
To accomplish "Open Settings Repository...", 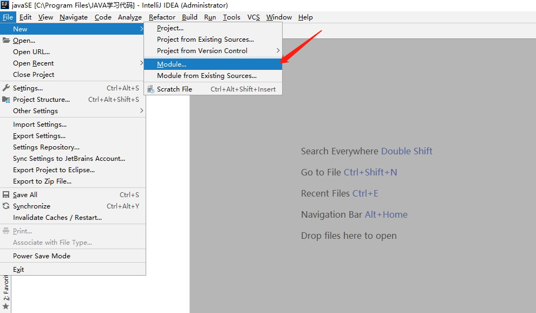I will [x=73, y=147].
